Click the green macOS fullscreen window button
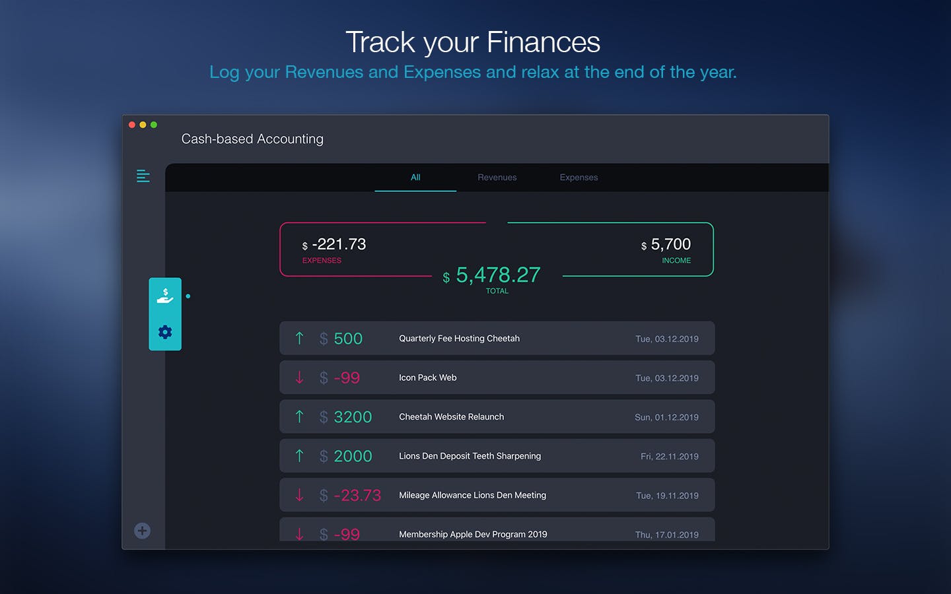The image size is (951, 594). (154, 125)
